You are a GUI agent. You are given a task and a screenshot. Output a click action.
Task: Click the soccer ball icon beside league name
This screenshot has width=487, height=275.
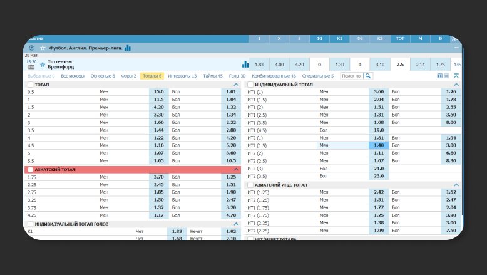[x=31, y=48]
